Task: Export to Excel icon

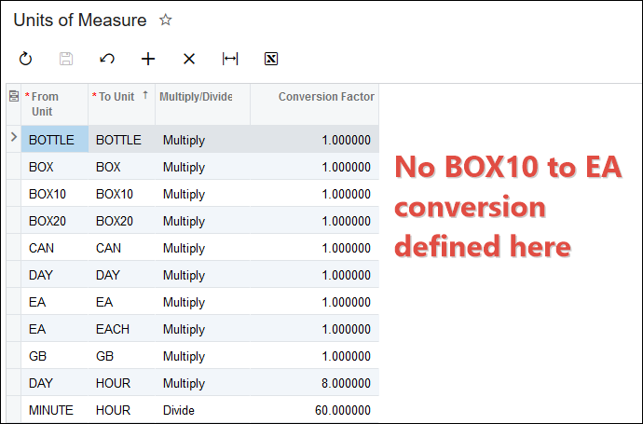Action: pyautogui.click(x=271, y=59)
